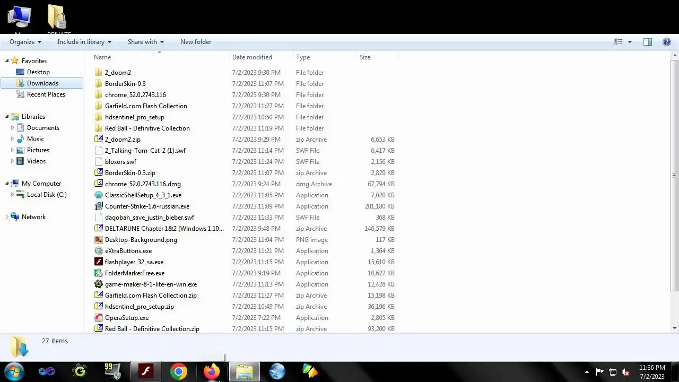Open the preview pane toggle icon
This screenshot has height=382, width=679.
point(648,42)
